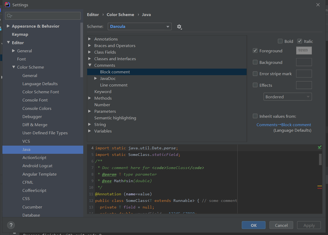Click the preview editor scrollbar thumb
This screenshot has width=328, height=235.
click(320, 159)
